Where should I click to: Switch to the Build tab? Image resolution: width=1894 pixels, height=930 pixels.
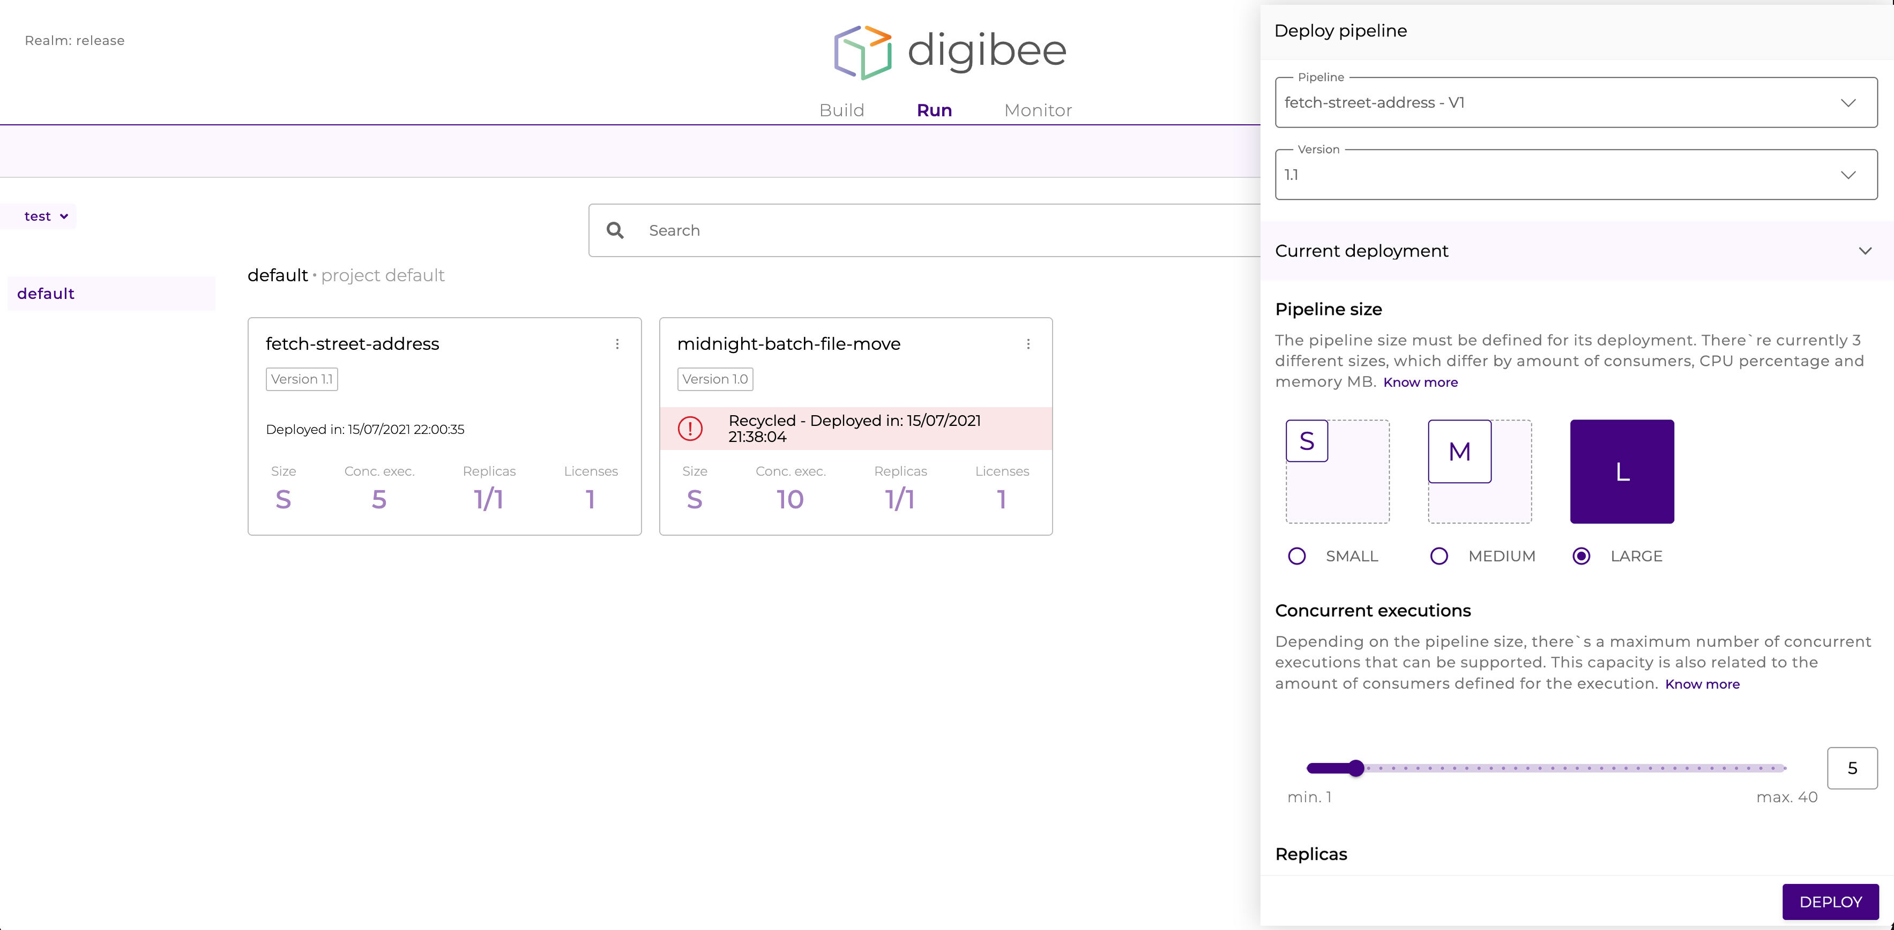pyautogui.click(x=841, y=110)
